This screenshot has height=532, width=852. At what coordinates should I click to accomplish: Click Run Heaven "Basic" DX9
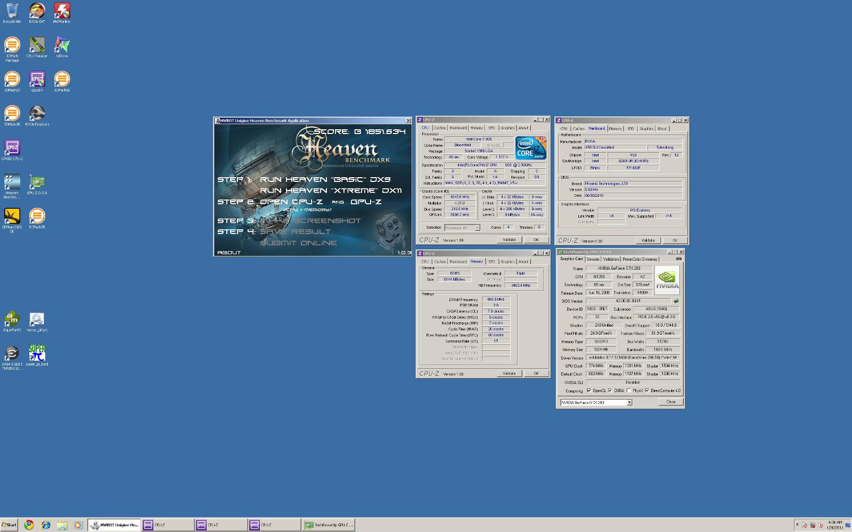click(x=325, y=179)
